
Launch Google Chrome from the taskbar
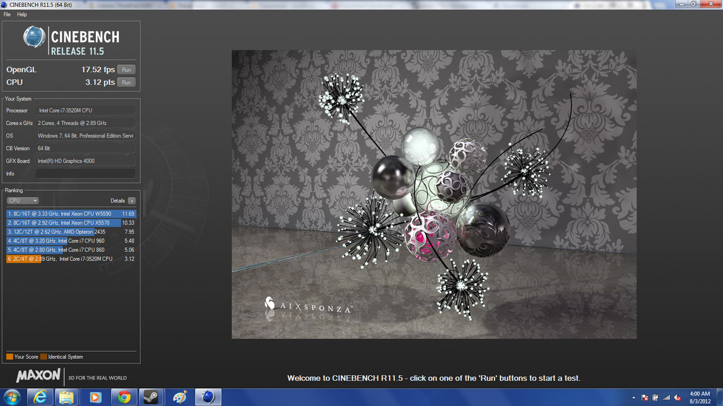tap(124, 397)
